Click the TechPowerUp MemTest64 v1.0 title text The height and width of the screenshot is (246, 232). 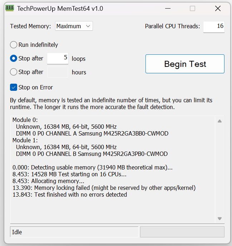pyautogui.click(x=60, y=9)
